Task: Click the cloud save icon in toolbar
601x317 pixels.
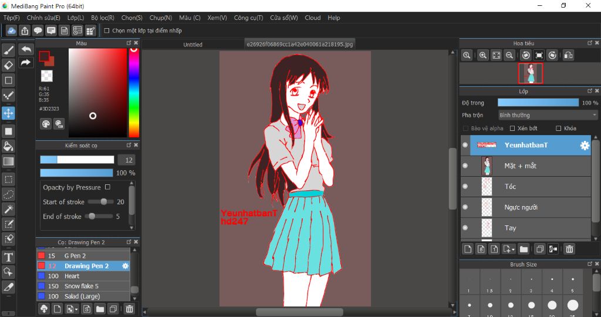Action: click(12, 31)
